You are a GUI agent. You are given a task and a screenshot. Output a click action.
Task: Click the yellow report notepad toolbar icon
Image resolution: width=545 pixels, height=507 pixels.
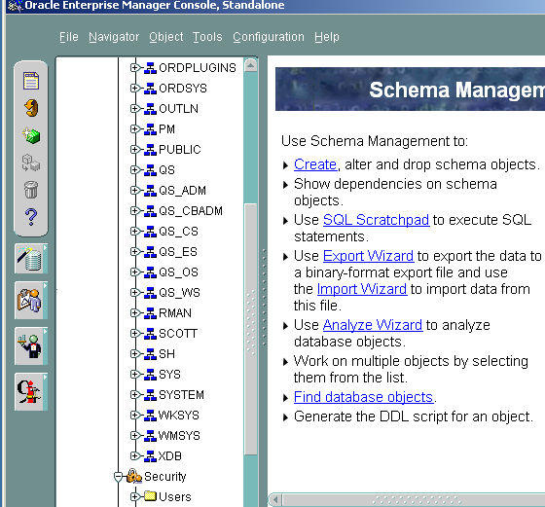click(x=31, y=81)
